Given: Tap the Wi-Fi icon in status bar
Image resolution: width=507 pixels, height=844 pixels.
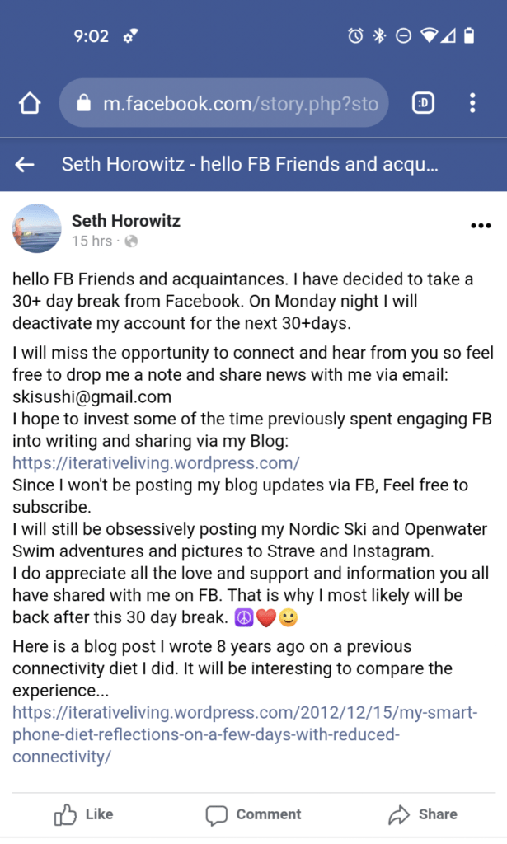Looking at the screenshot, I should coord(428,36).
